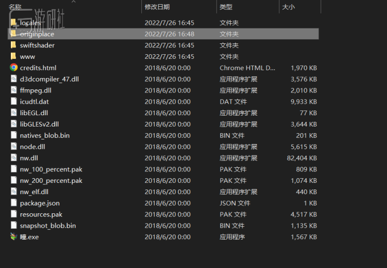
Task: Click the node.dll file icon
Action: [x=13, y=147]
